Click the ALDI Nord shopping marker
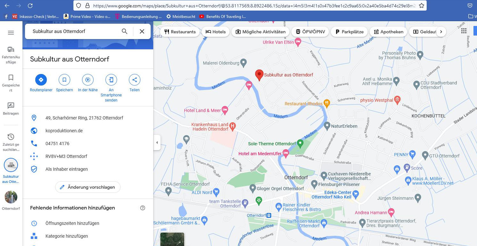Image resolution: width=477 pixels, height=246 pixels. 216,192
